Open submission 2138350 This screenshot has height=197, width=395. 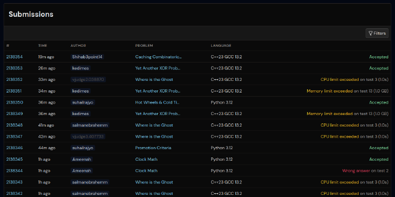15,102
